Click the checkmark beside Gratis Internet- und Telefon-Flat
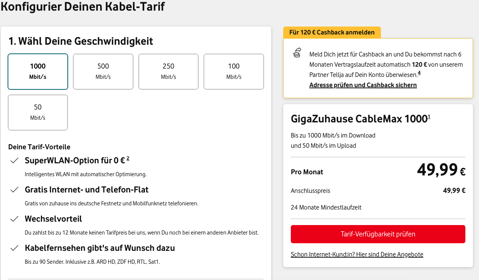 14,190
